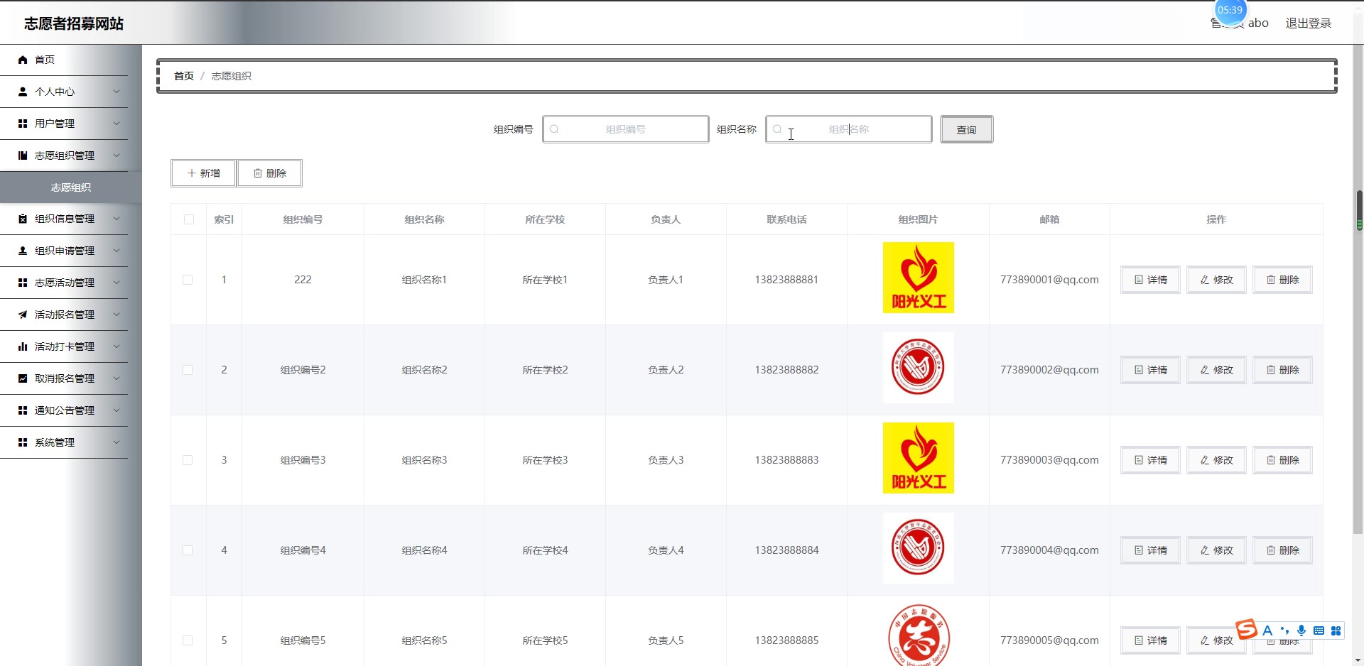Image resolution: width=1364 pixels, height=666 pixels.
Task: Open the 阳光义工 image in row 1
Action: coord(918,278)
